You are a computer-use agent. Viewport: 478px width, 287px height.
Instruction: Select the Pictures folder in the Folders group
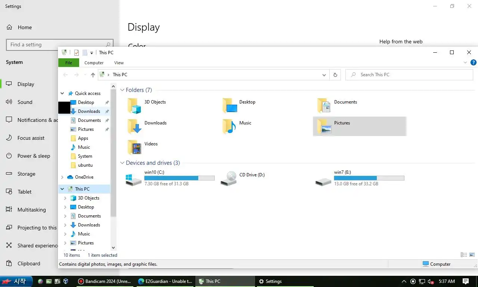(x=359, y=126)
